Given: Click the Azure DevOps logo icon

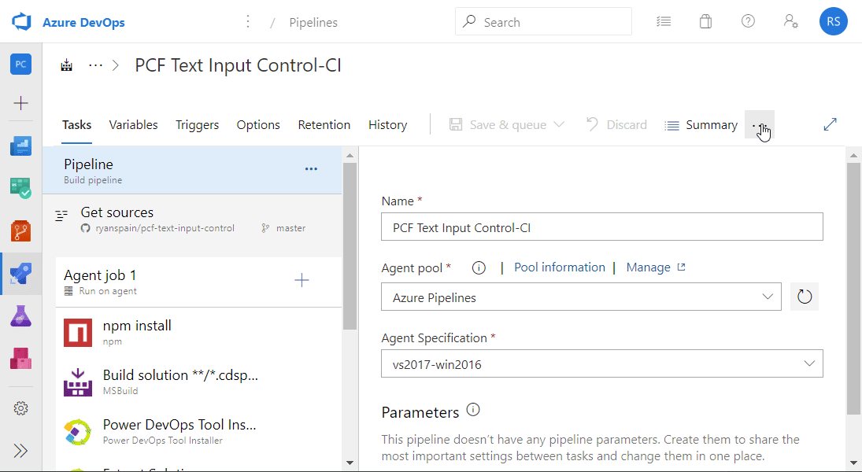Looking at the screenshot, I should pyautogui.click(x=21, y=22).
